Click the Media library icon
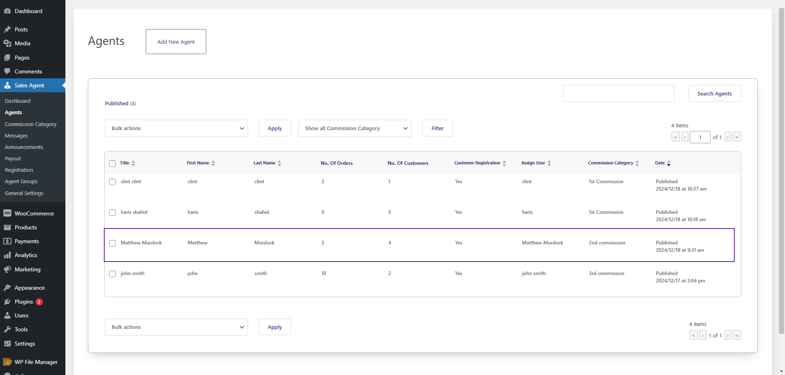The height and width of the screenshot is (375, 785). [x=7, y=43]
